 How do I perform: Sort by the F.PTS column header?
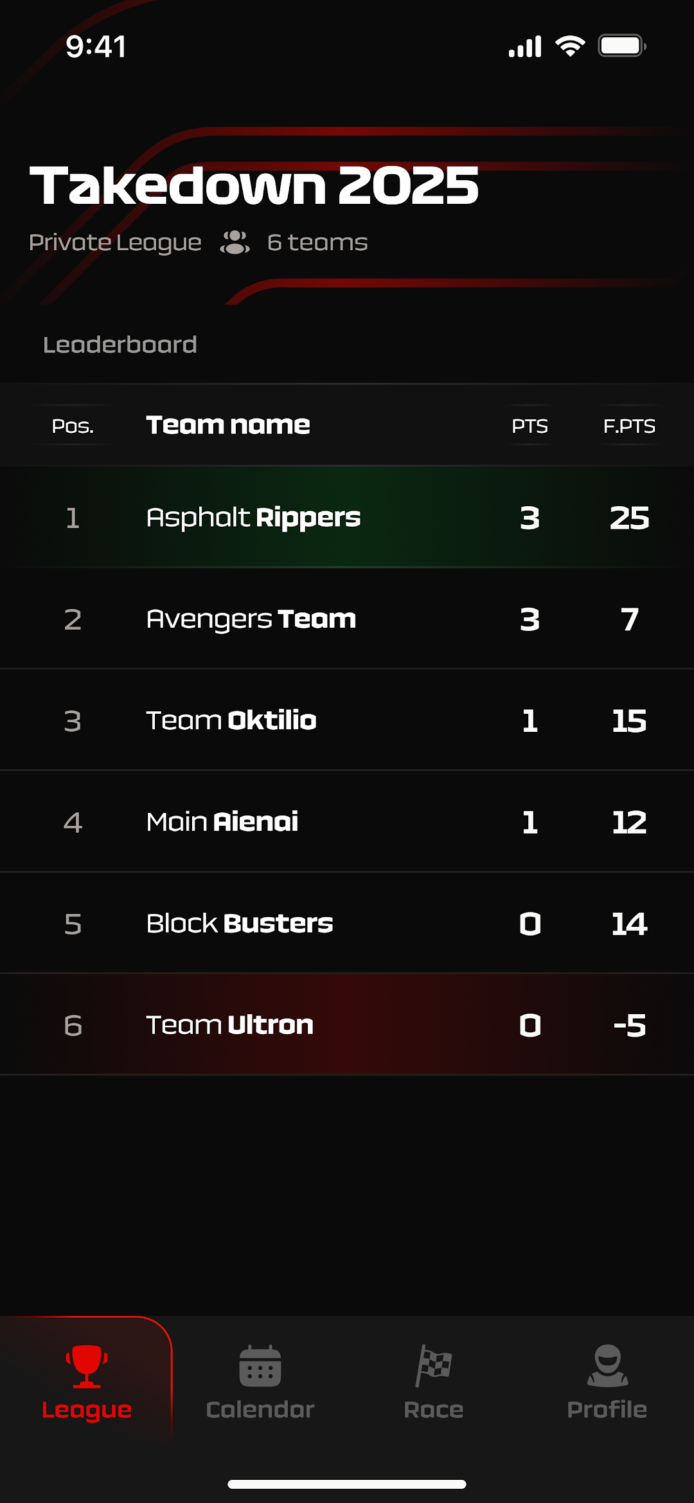(629, 426)
